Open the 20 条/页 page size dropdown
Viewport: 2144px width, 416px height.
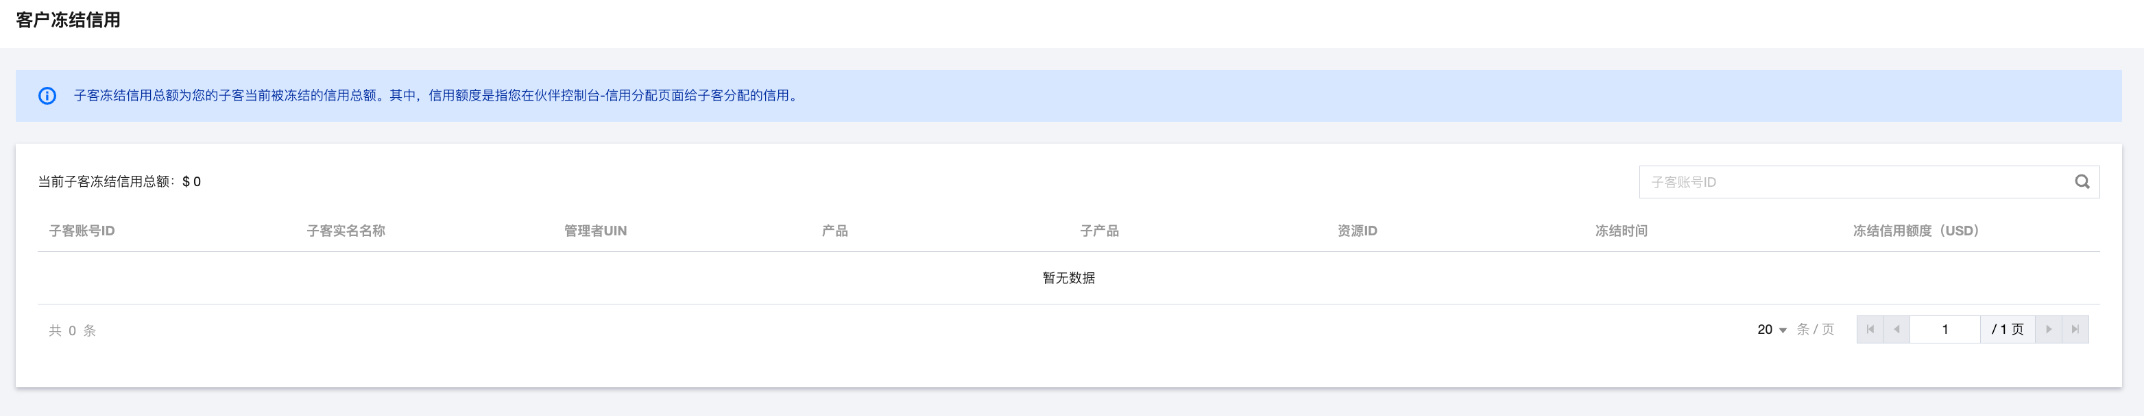pyautogui.click(x=1772, y=330)
